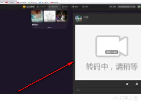Click the comment input field at the bottom
This screenshot has width=141, height=103.
[107, 90]
